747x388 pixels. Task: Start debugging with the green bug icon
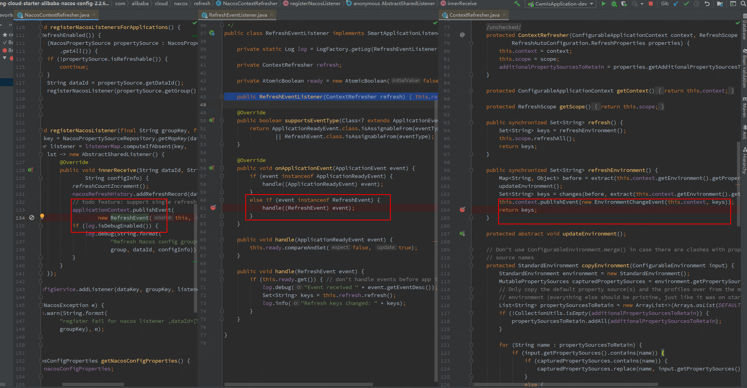click(614, 4)
